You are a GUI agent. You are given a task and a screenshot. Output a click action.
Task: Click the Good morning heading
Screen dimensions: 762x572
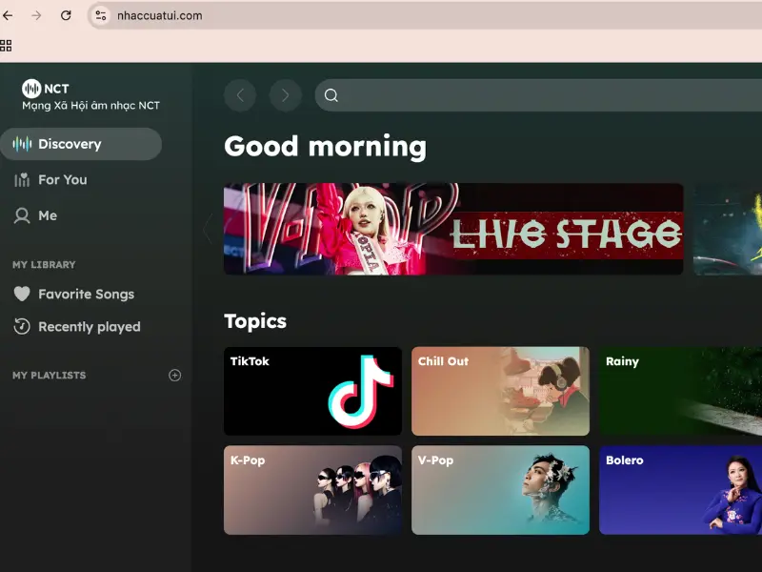(325, 147)
